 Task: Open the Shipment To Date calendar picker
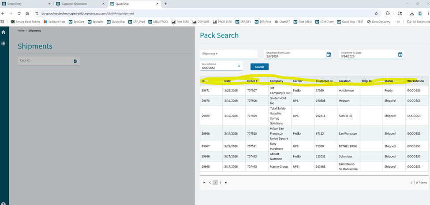pos(400,55)
